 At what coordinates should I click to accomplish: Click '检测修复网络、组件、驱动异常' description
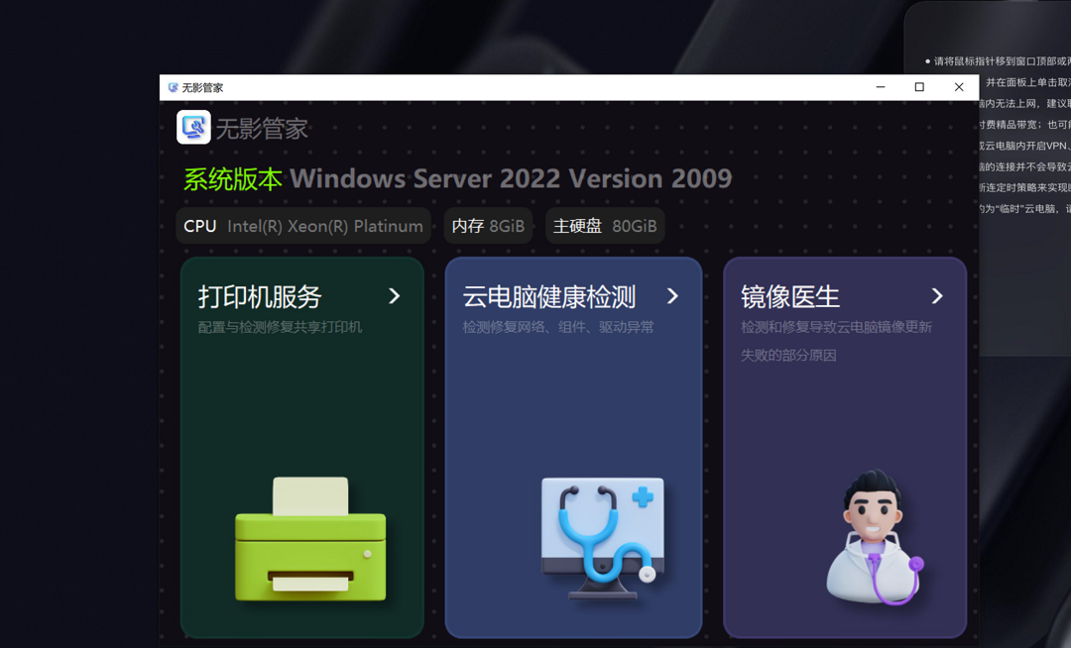coord(558,327)
